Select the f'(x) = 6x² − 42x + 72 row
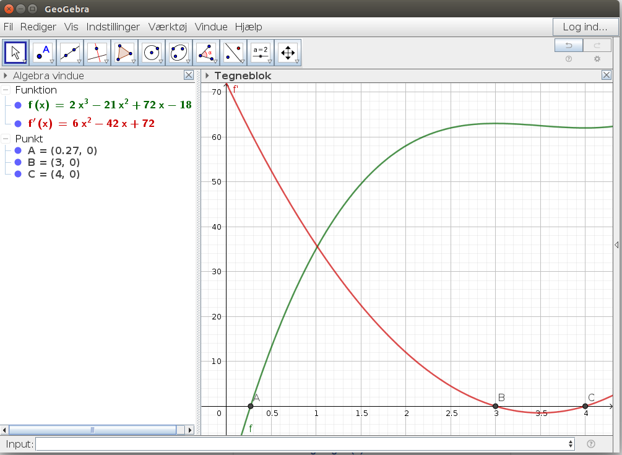This screenshot has height=455, width=622. tap(91, 123)
